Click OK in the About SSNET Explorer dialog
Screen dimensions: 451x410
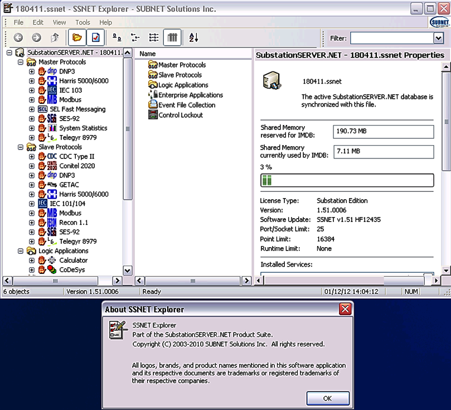[x=328, y=398]
